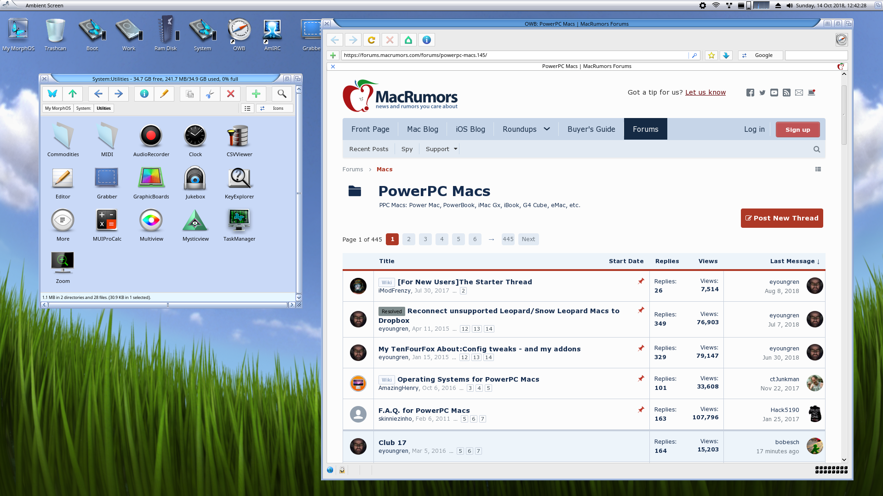
Task: Expand the Support dropdown in sub-navigation
Action: click(x=441, y=149)
